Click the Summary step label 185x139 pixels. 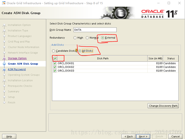(x=14, y=92)
